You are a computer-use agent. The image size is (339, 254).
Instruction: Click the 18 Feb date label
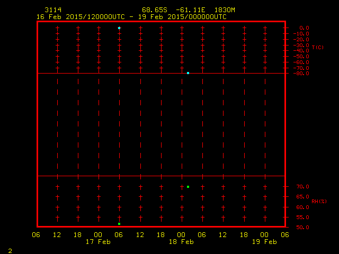pyautogui.click(x=181, y=242)
